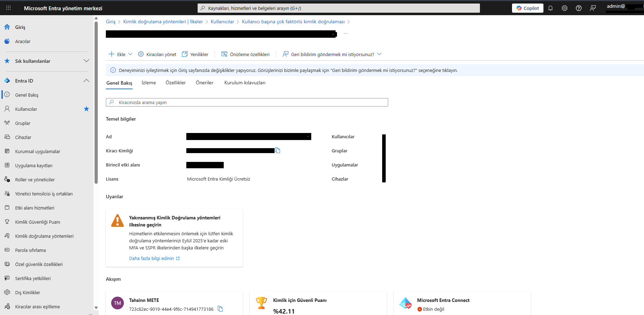
Task: Click the Kiracınızda arama yapın search field
Action: click(x=247, y=102)
